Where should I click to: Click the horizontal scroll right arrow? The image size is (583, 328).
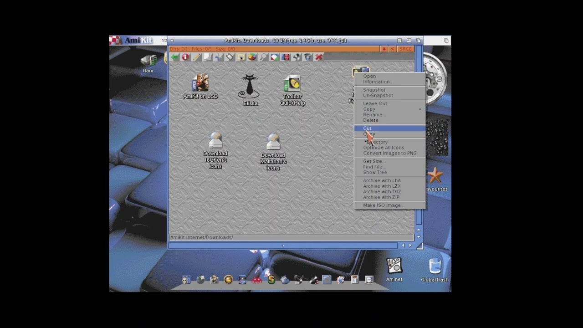410,246
